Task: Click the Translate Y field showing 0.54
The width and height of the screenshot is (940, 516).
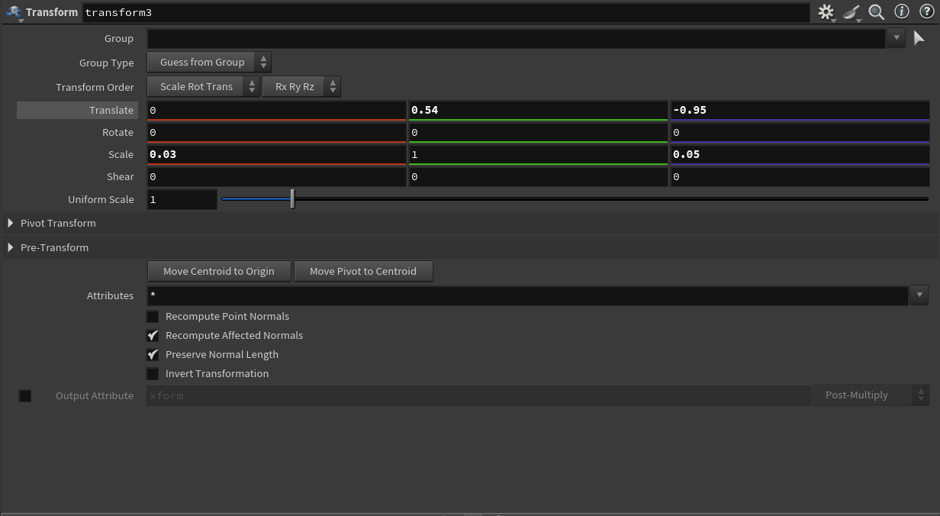Action: click(x=538, y=110)
